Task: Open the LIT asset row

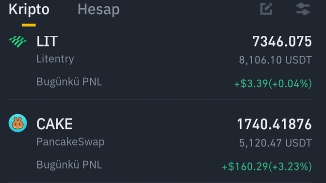Action: tap(160, 63)
